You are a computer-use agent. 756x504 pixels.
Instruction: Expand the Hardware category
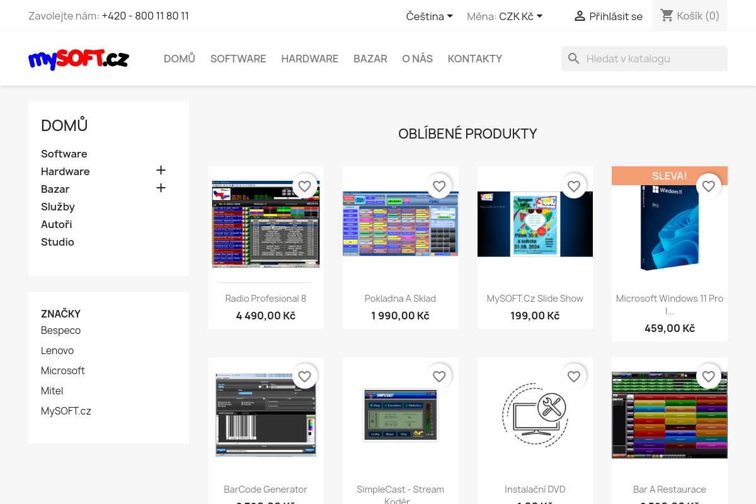161,170
